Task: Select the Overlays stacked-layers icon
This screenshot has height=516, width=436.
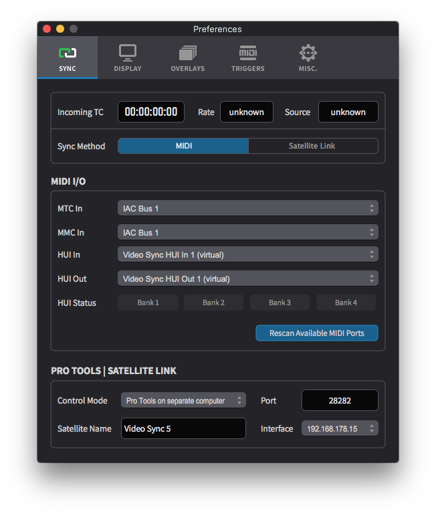Action: coord(187,53)
